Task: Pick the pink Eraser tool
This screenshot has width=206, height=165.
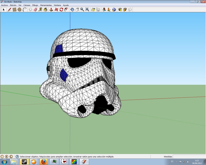Action: tap(36, 10)
